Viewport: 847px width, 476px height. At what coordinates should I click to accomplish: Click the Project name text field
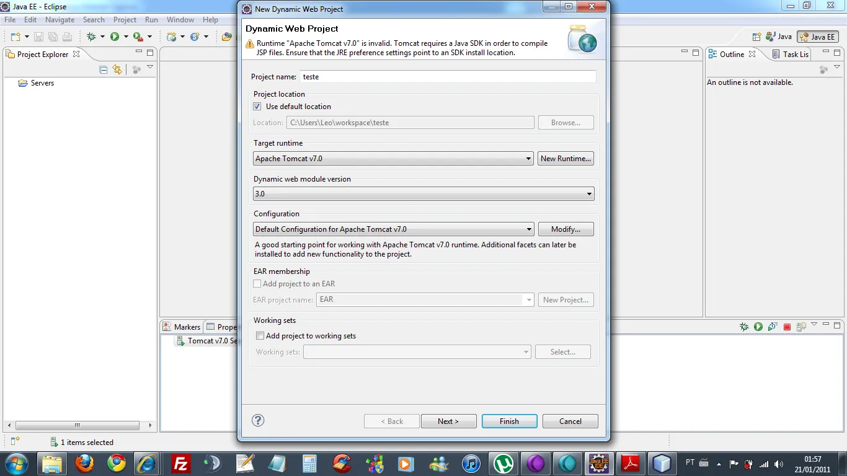448,77
